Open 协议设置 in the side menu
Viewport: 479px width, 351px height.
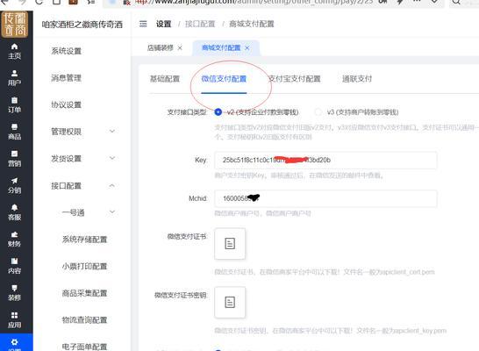click(67, 104)
